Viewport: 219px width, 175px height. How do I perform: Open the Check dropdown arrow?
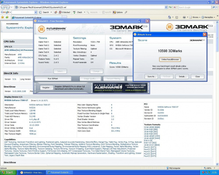coord(85,12)
